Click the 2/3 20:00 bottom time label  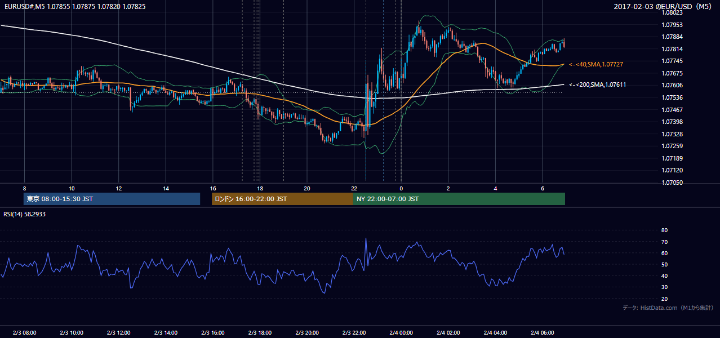tap(307, 333)
